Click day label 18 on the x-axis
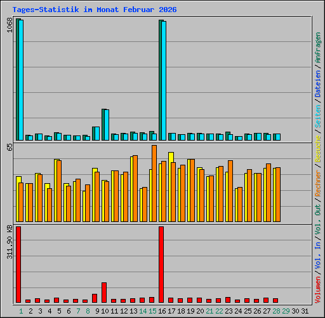Screen dimensions: 325x318 coord(181,311)
